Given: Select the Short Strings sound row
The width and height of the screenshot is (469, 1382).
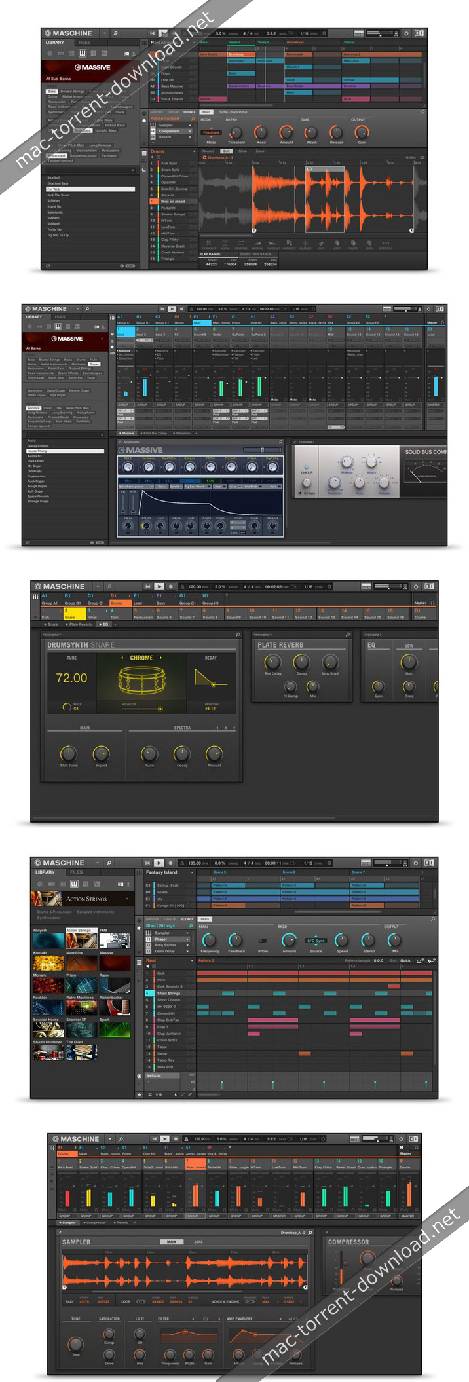Looking at the screenshot, I should pyautogui.click(x=168, y=993).
